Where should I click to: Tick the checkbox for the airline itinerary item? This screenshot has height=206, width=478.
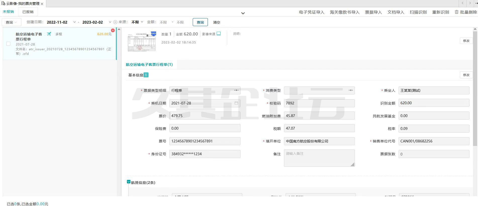pyautogui.click(x=8, y=44)
